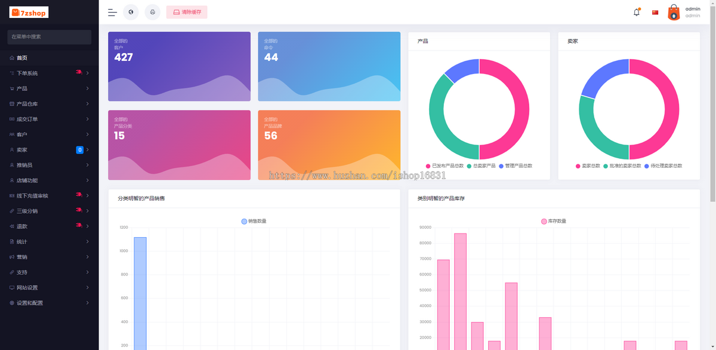Click the red badge icon on 三级分销

coord(79,210)
